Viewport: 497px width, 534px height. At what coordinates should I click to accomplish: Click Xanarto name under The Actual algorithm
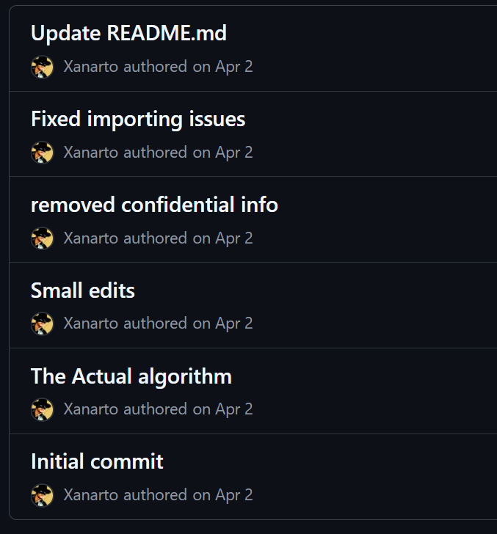[x=91, y=409]
